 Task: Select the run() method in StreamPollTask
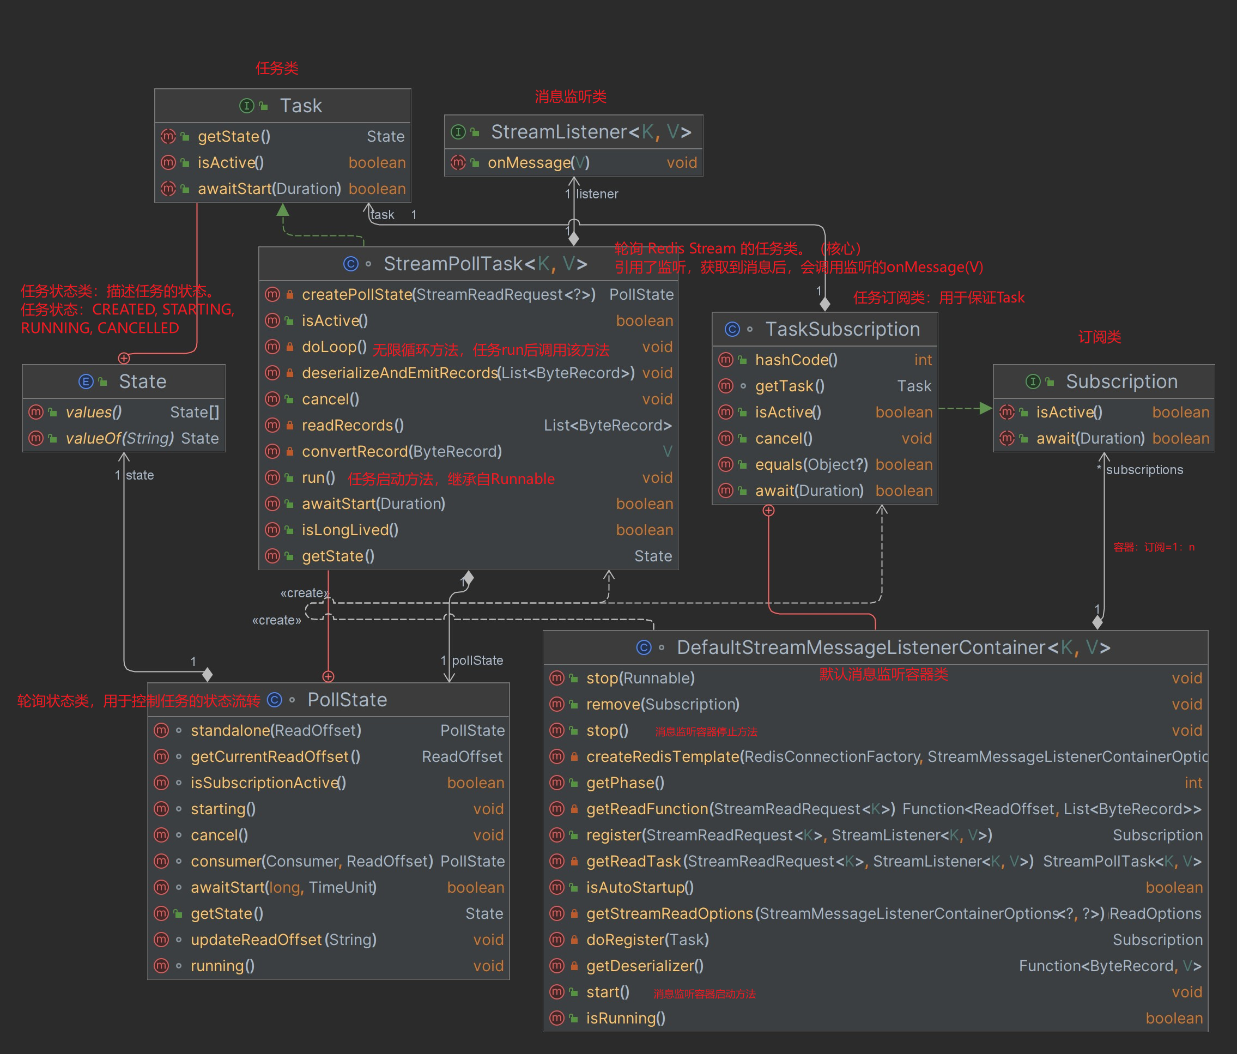pyautogui.click(x=318, y=478)
